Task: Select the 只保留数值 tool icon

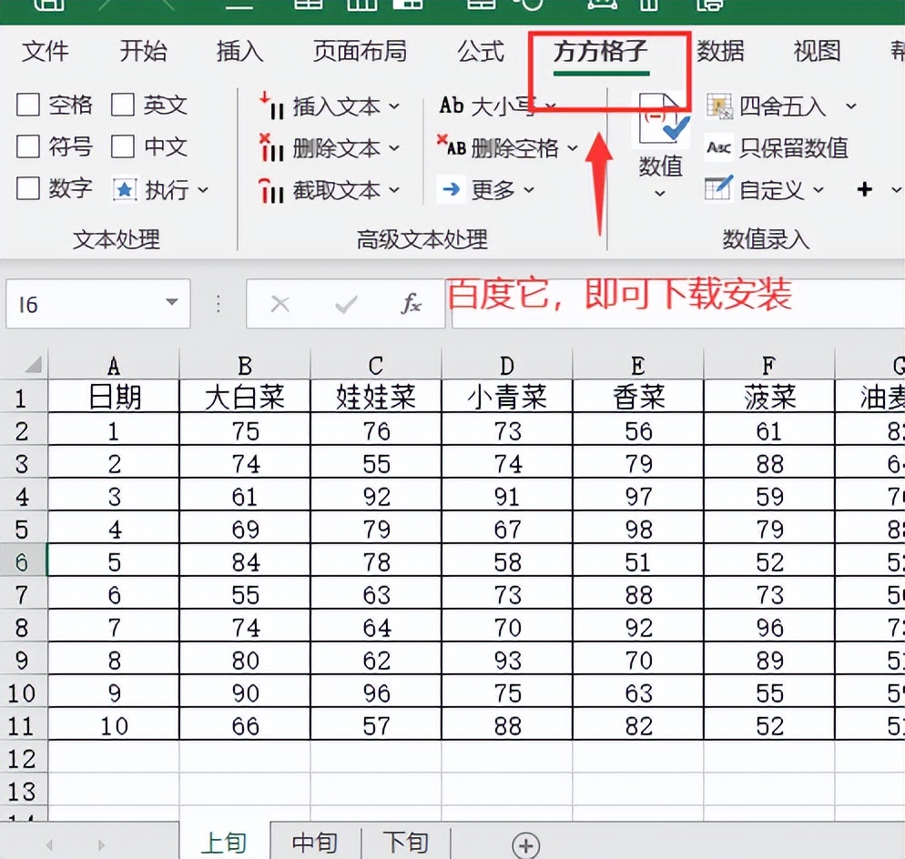Action: point(721,147)
